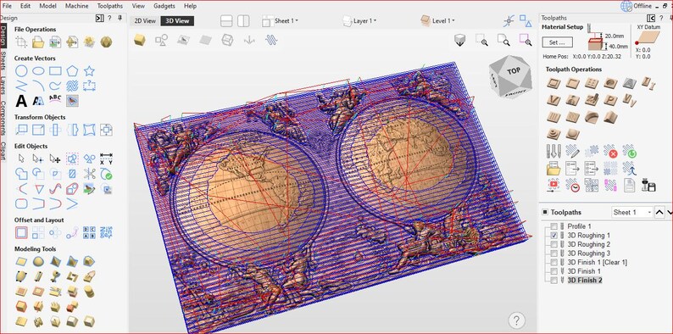Collapse the Design panel with arrow icon
Viewport: 673px width, 334px height.
point(99,18)
